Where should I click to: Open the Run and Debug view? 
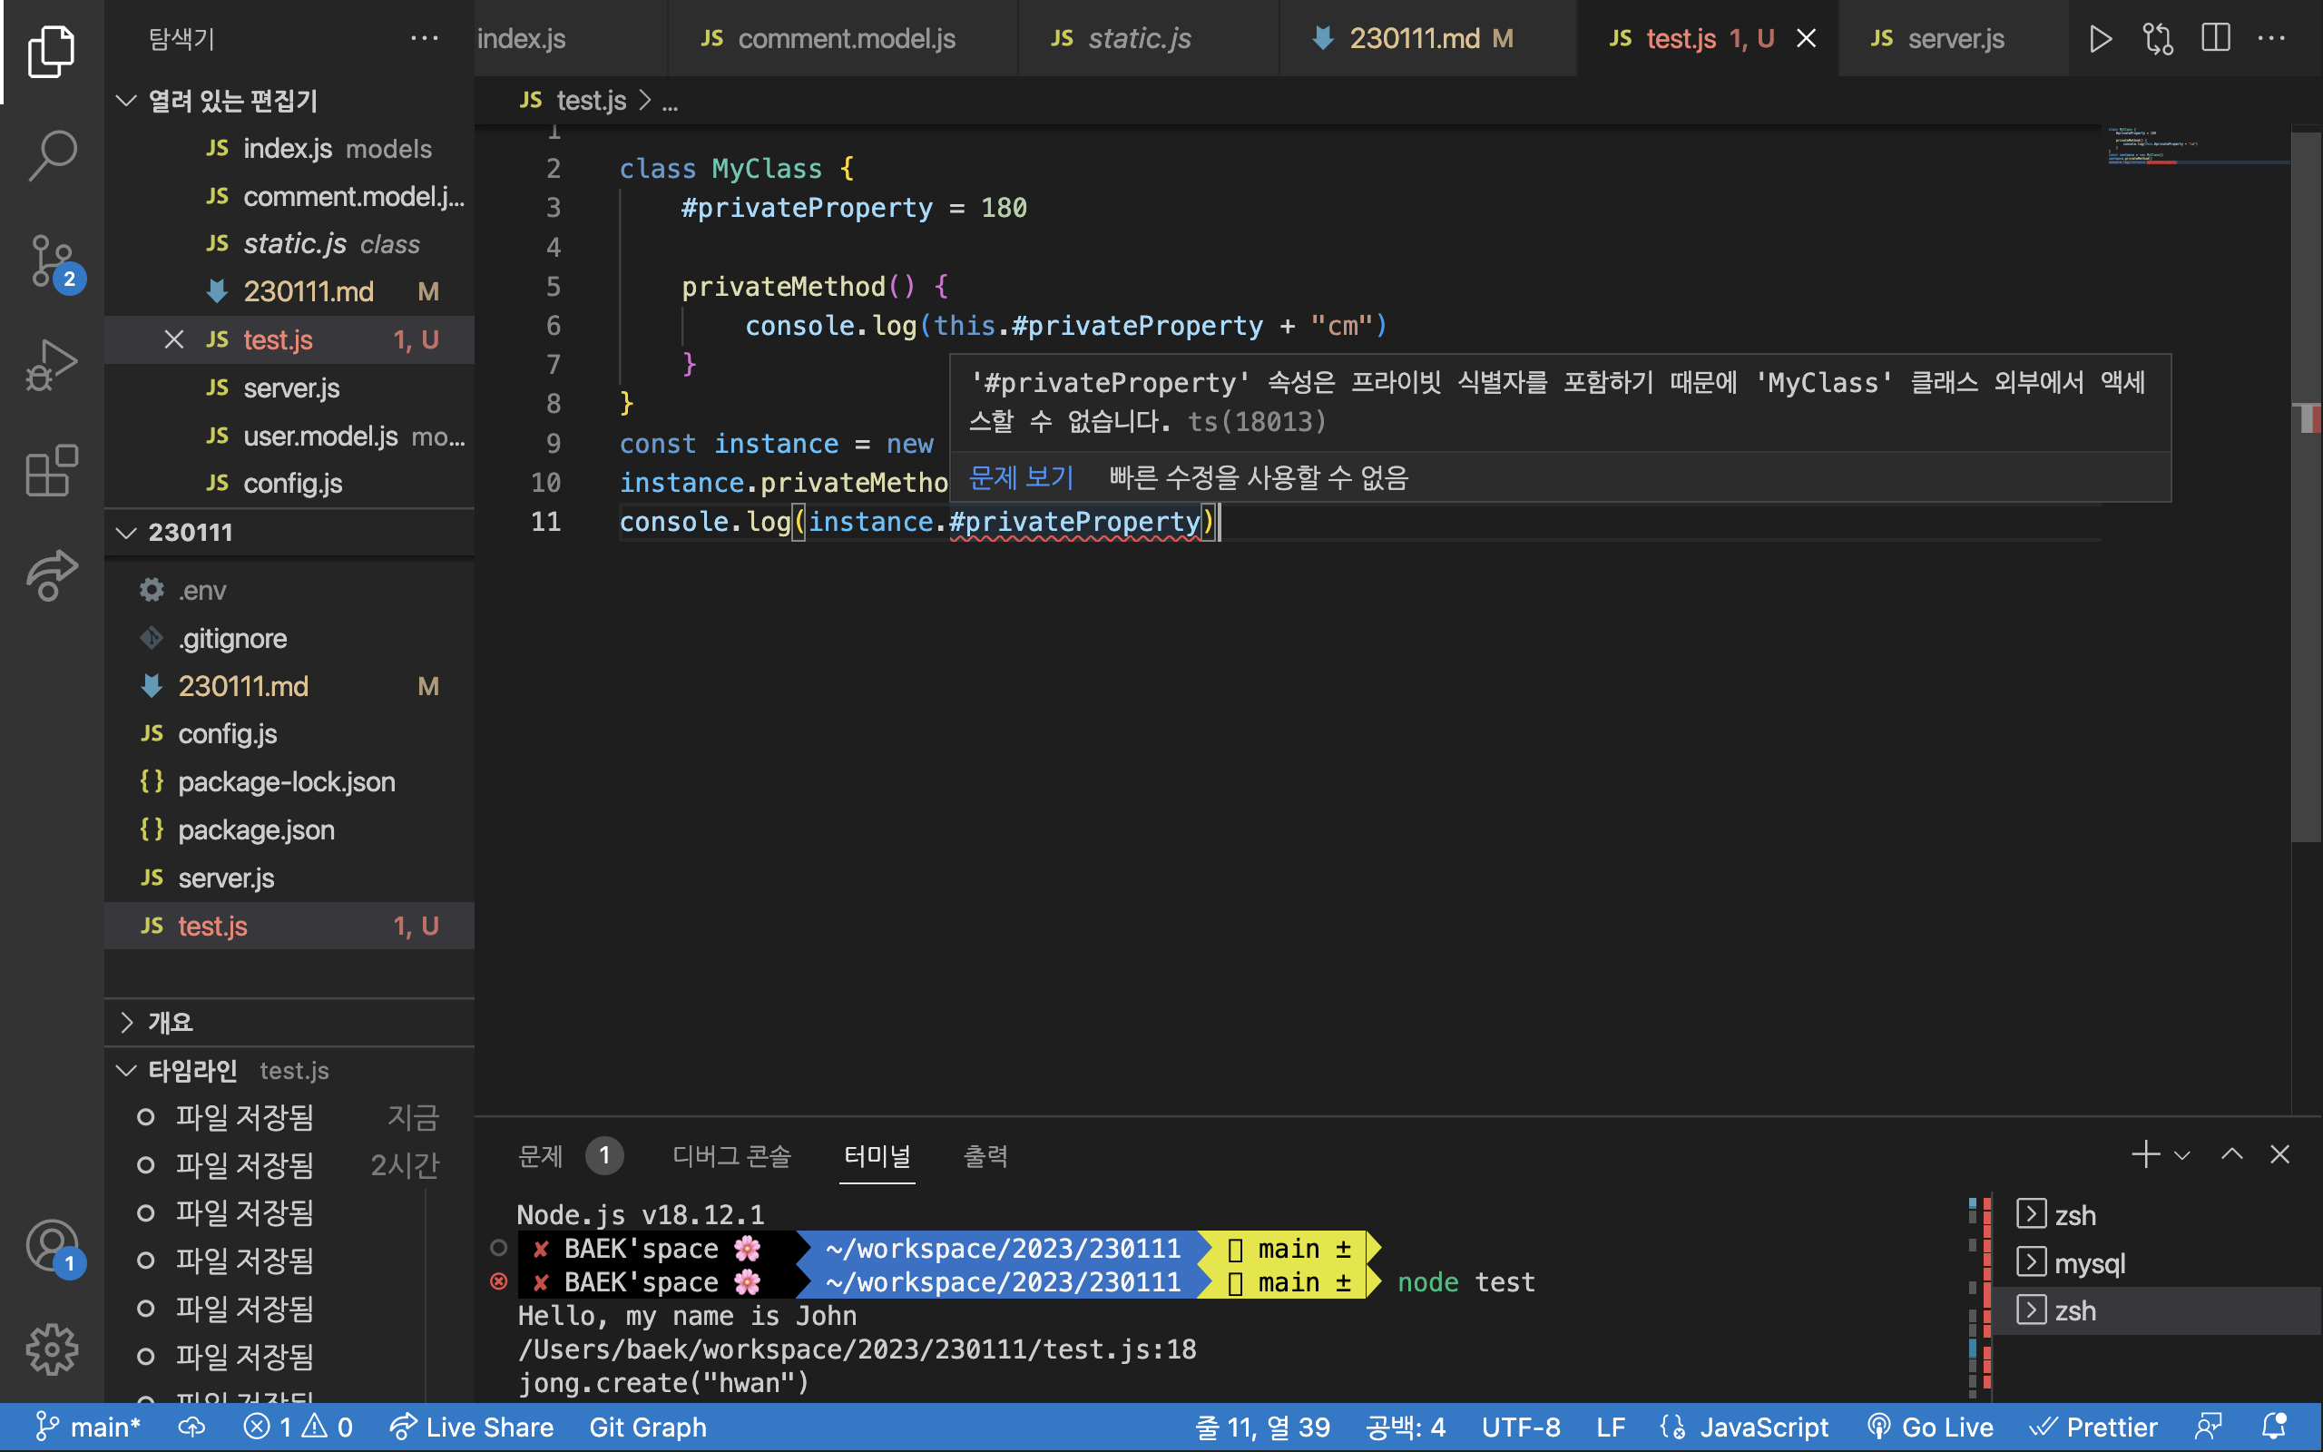click(x=52, y=366)
